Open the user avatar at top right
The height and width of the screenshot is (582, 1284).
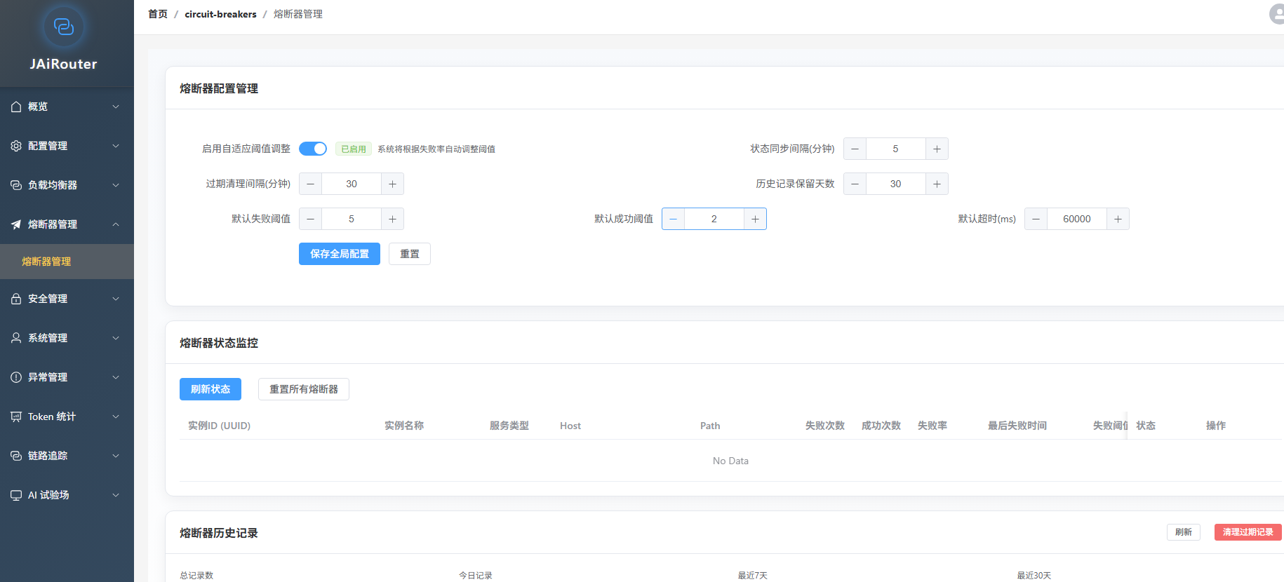click(1278, 14)
